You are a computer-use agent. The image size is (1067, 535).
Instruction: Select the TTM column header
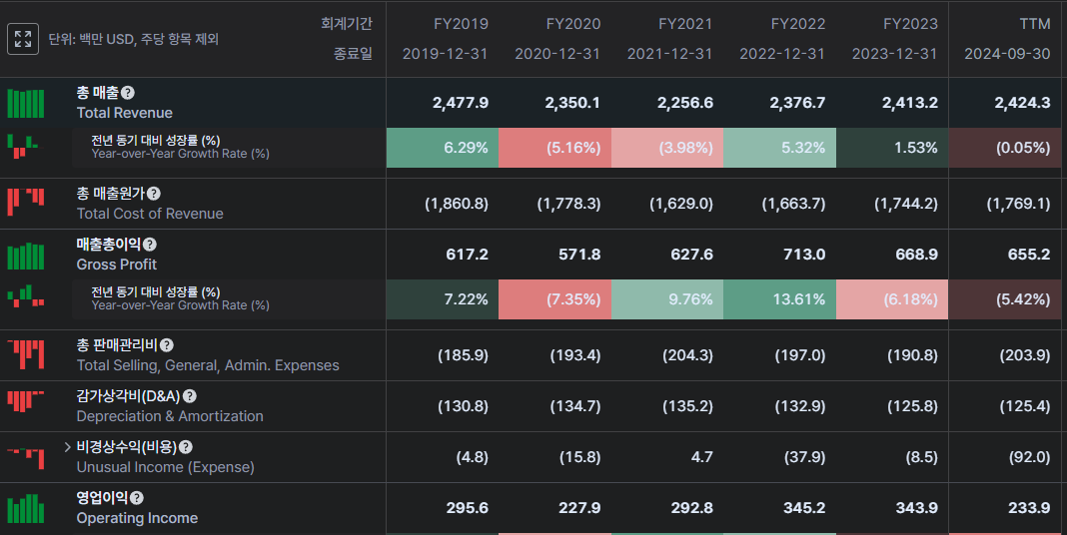pos(1034,23)
